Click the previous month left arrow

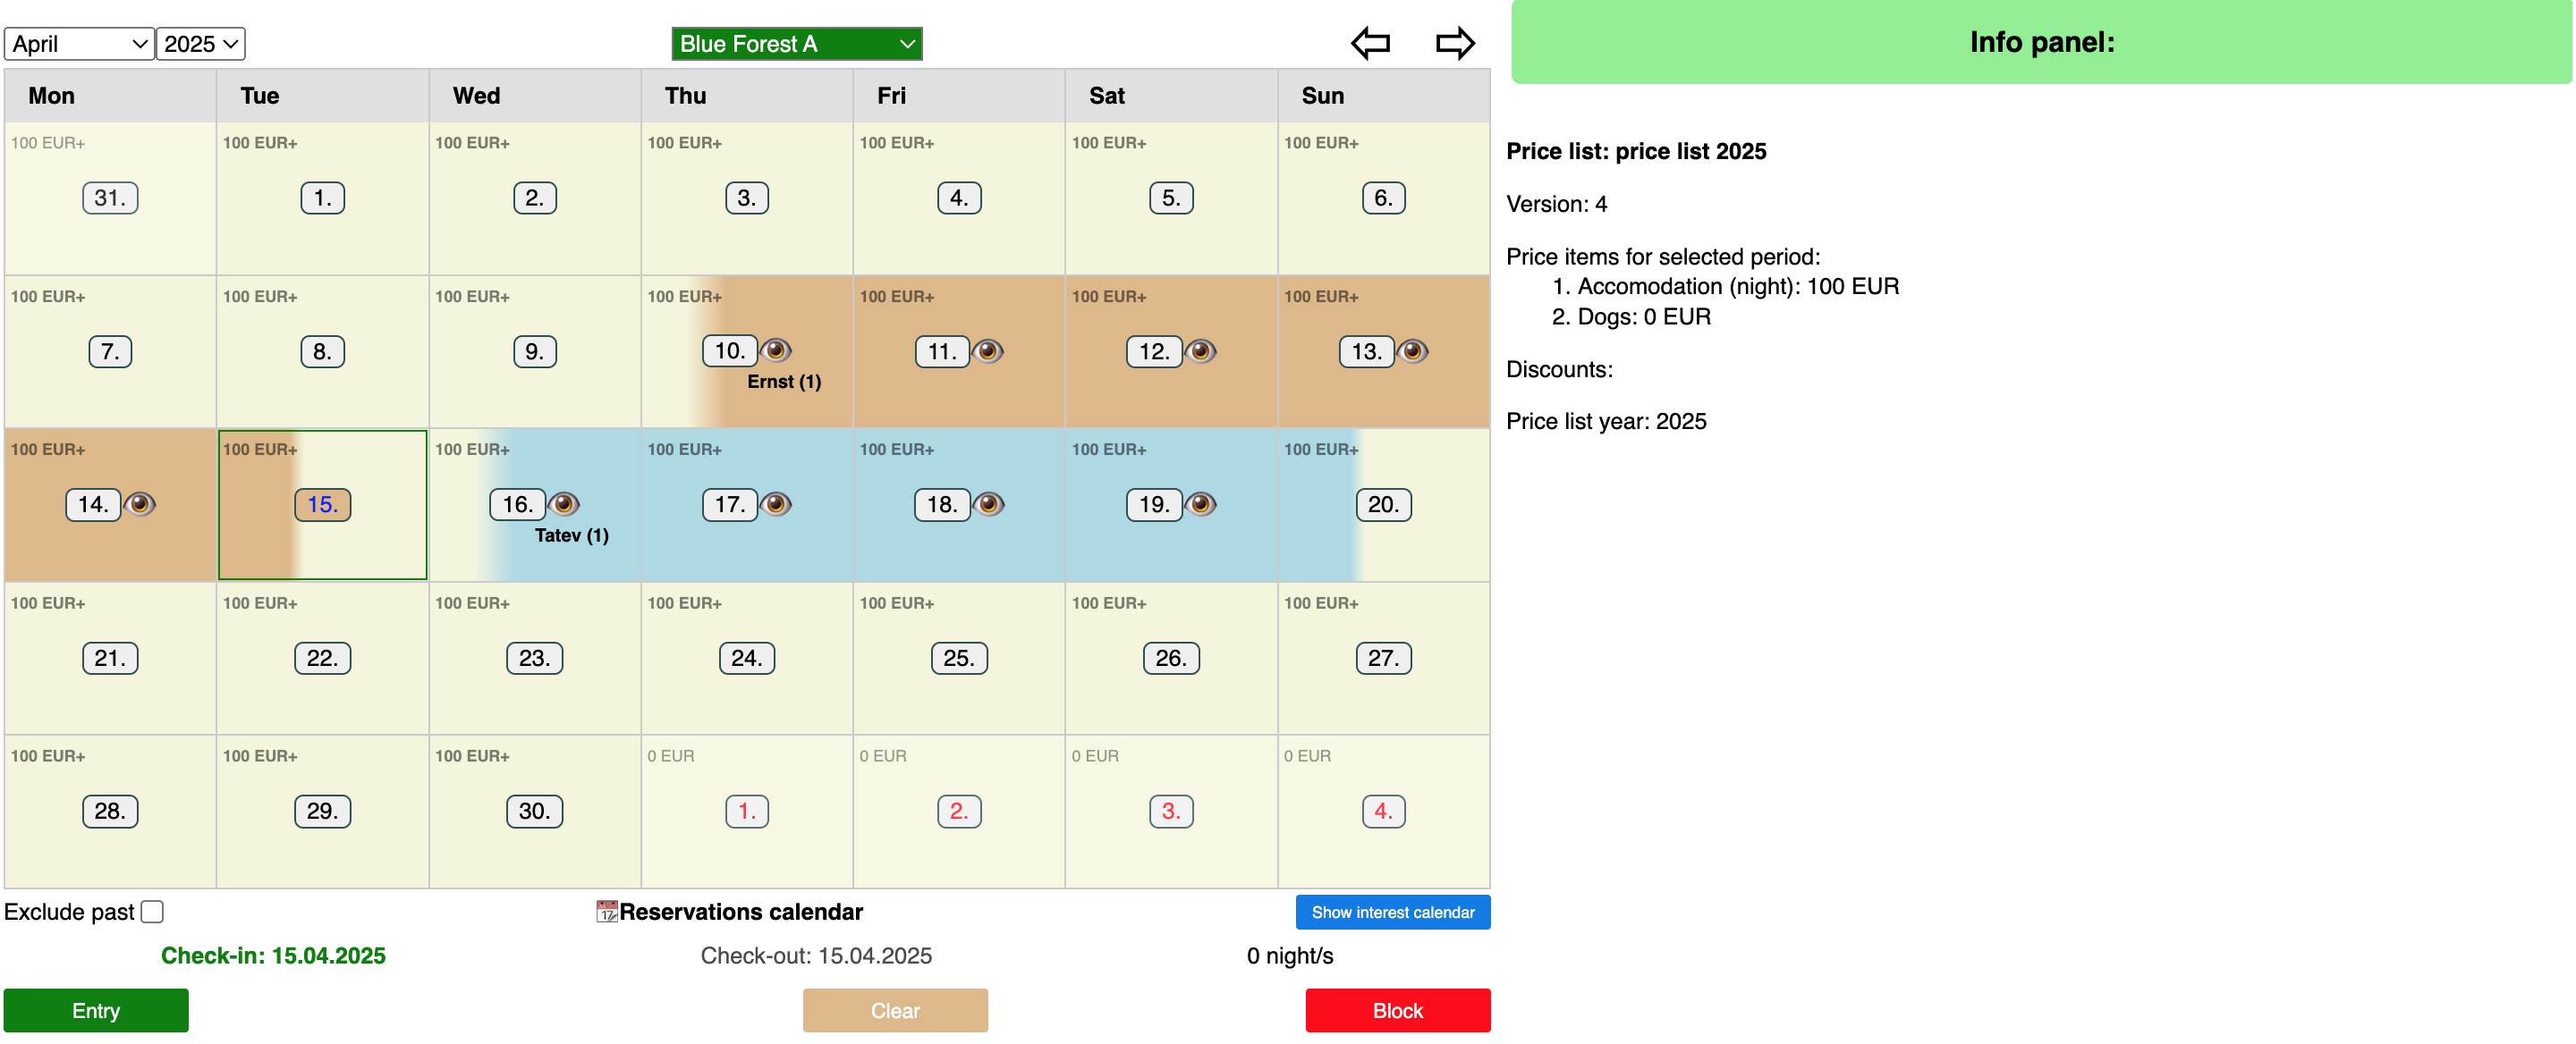pos(1370,43)
